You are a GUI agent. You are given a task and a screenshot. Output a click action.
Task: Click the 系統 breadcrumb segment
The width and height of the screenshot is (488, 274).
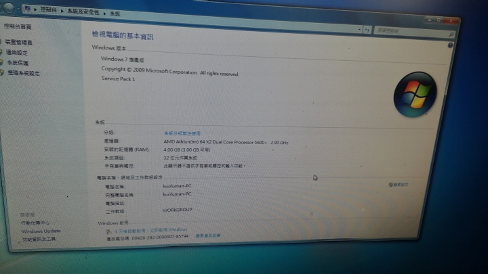click(x=115, y=14)
